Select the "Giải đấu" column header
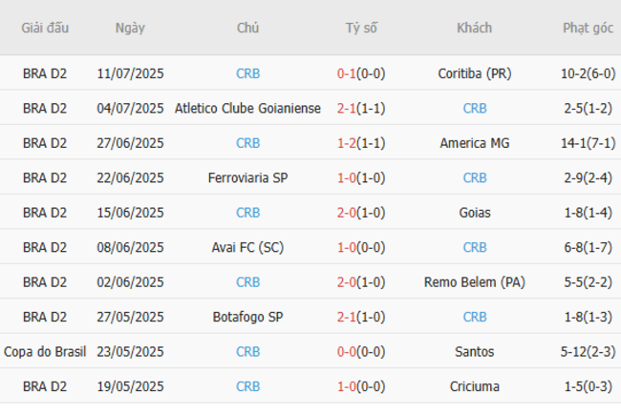Viewport: 621px width, 414px height. (45, 28)
